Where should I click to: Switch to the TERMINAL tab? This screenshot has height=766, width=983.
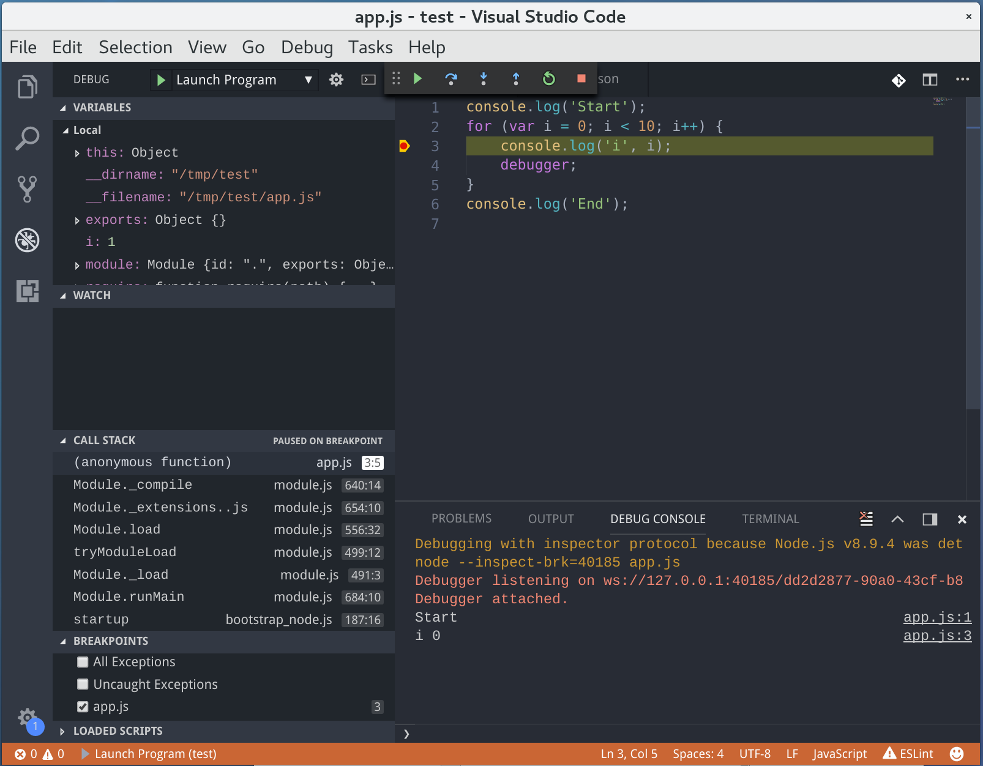click(771, 519)
